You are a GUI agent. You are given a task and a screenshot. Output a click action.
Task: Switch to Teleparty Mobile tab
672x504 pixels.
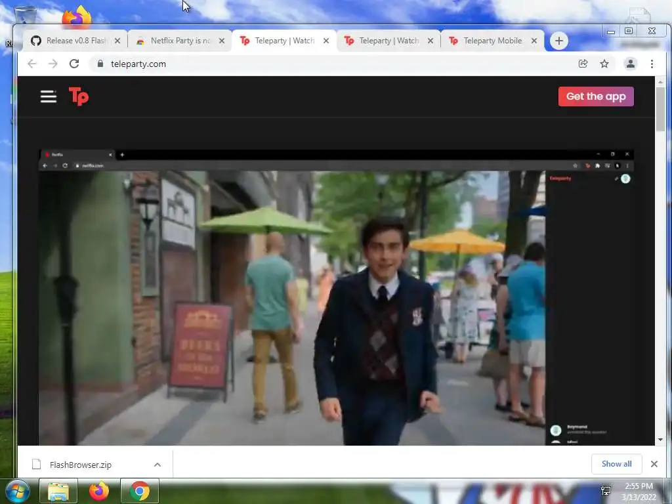[493, 41]
